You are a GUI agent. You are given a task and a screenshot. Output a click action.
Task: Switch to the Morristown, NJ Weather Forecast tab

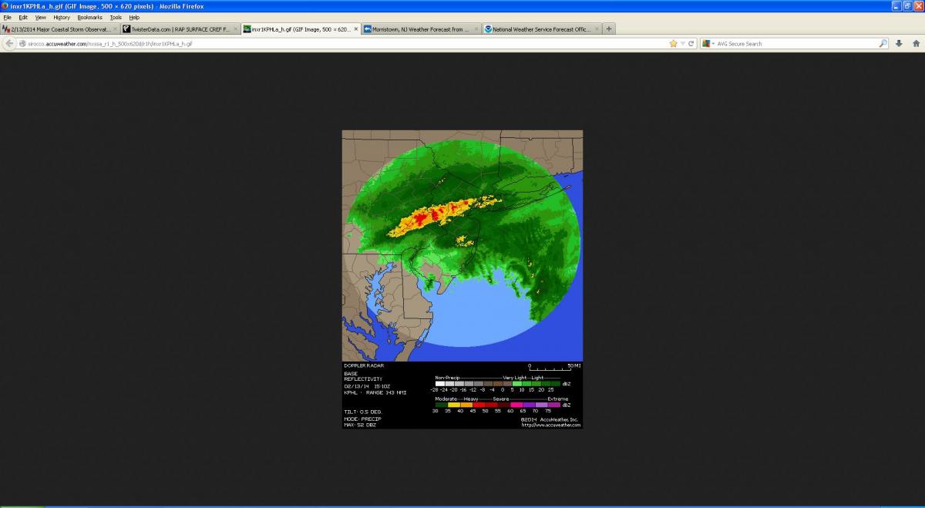point(421,29)
